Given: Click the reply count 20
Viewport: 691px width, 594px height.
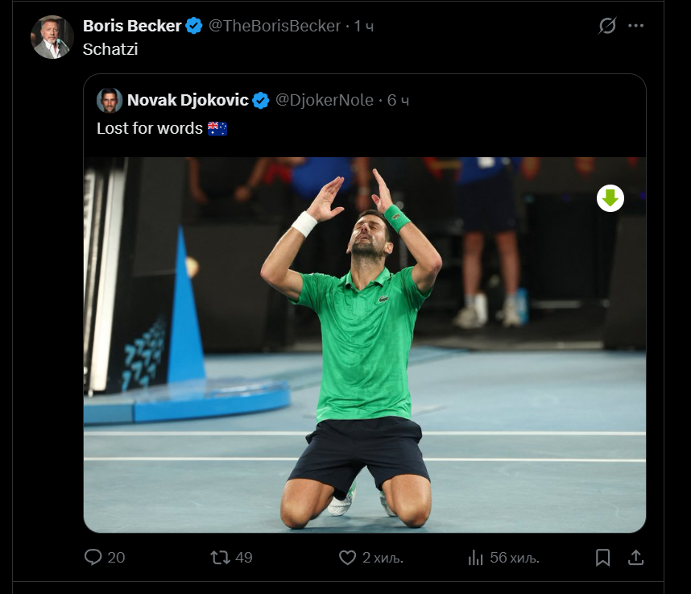Looking at the screenshot, I should coord(116,558).
